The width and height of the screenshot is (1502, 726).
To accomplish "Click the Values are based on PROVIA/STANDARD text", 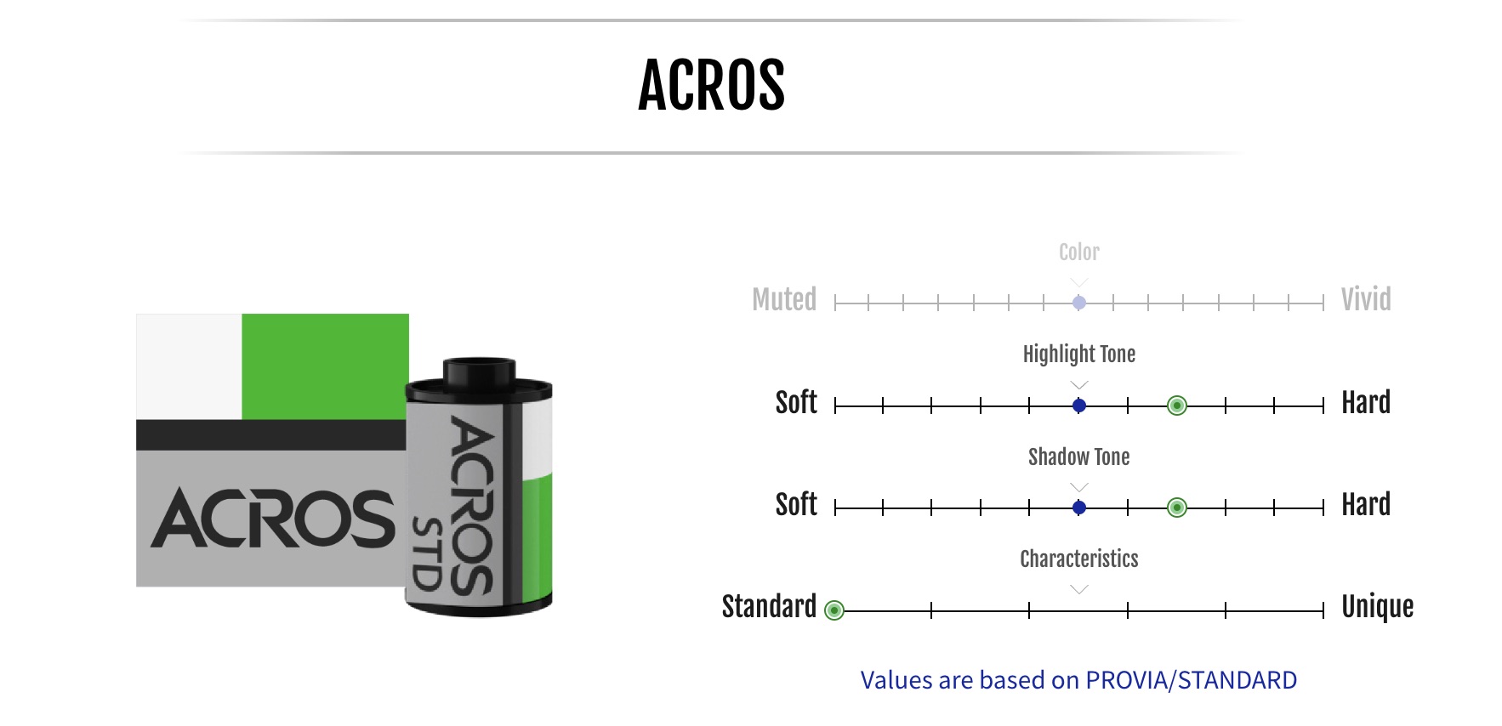I will (1078, 680).
